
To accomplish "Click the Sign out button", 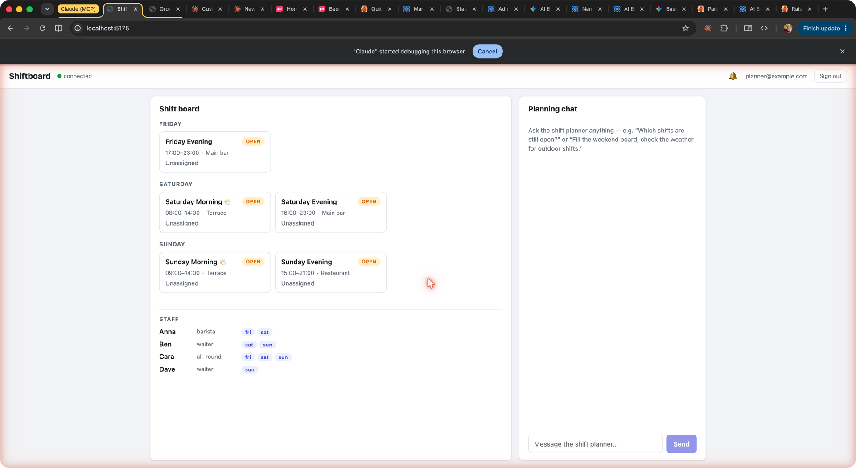I will click(x=830, y=76).
